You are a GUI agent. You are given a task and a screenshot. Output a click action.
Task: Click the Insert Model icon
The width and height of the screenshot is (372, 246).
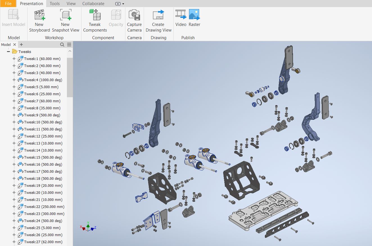pos(13,15)
